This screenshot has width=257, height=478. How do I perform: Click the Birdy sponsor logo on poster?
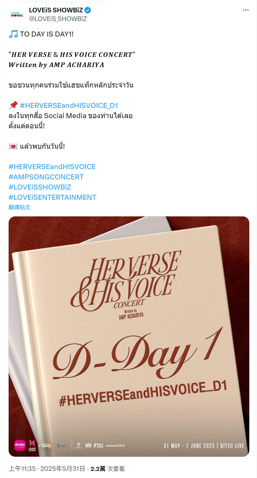62,446
